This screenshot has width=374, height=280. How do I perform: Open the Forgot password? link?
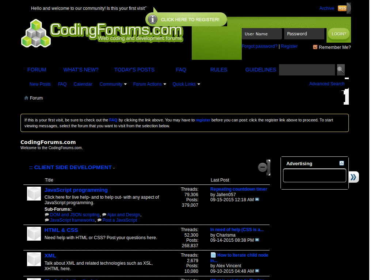tap(260, 46)
